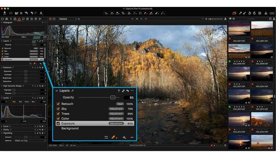Click the Import images icon
This screenshot has width=276, height=159.
pos(5,13)
